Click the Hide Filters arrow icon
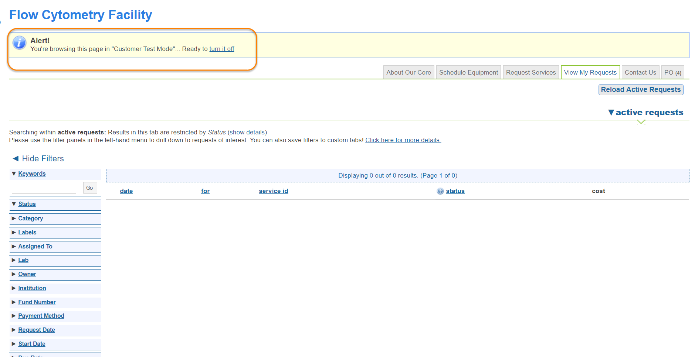This screenshot has width=695, height=357. point(16,158)
